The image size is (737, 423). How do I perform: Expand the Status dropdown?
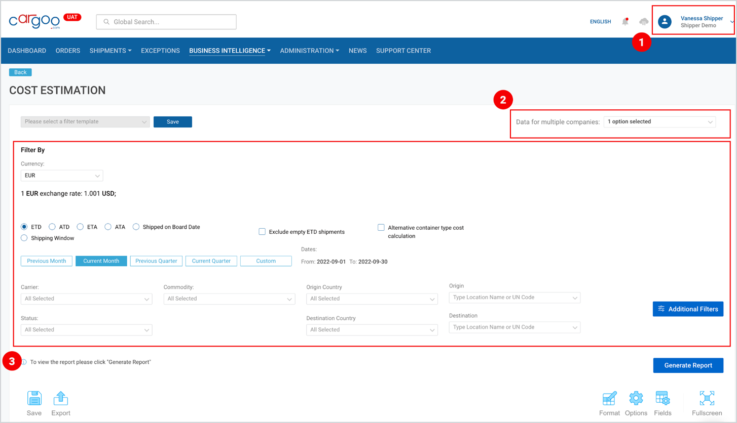[86, 329]
